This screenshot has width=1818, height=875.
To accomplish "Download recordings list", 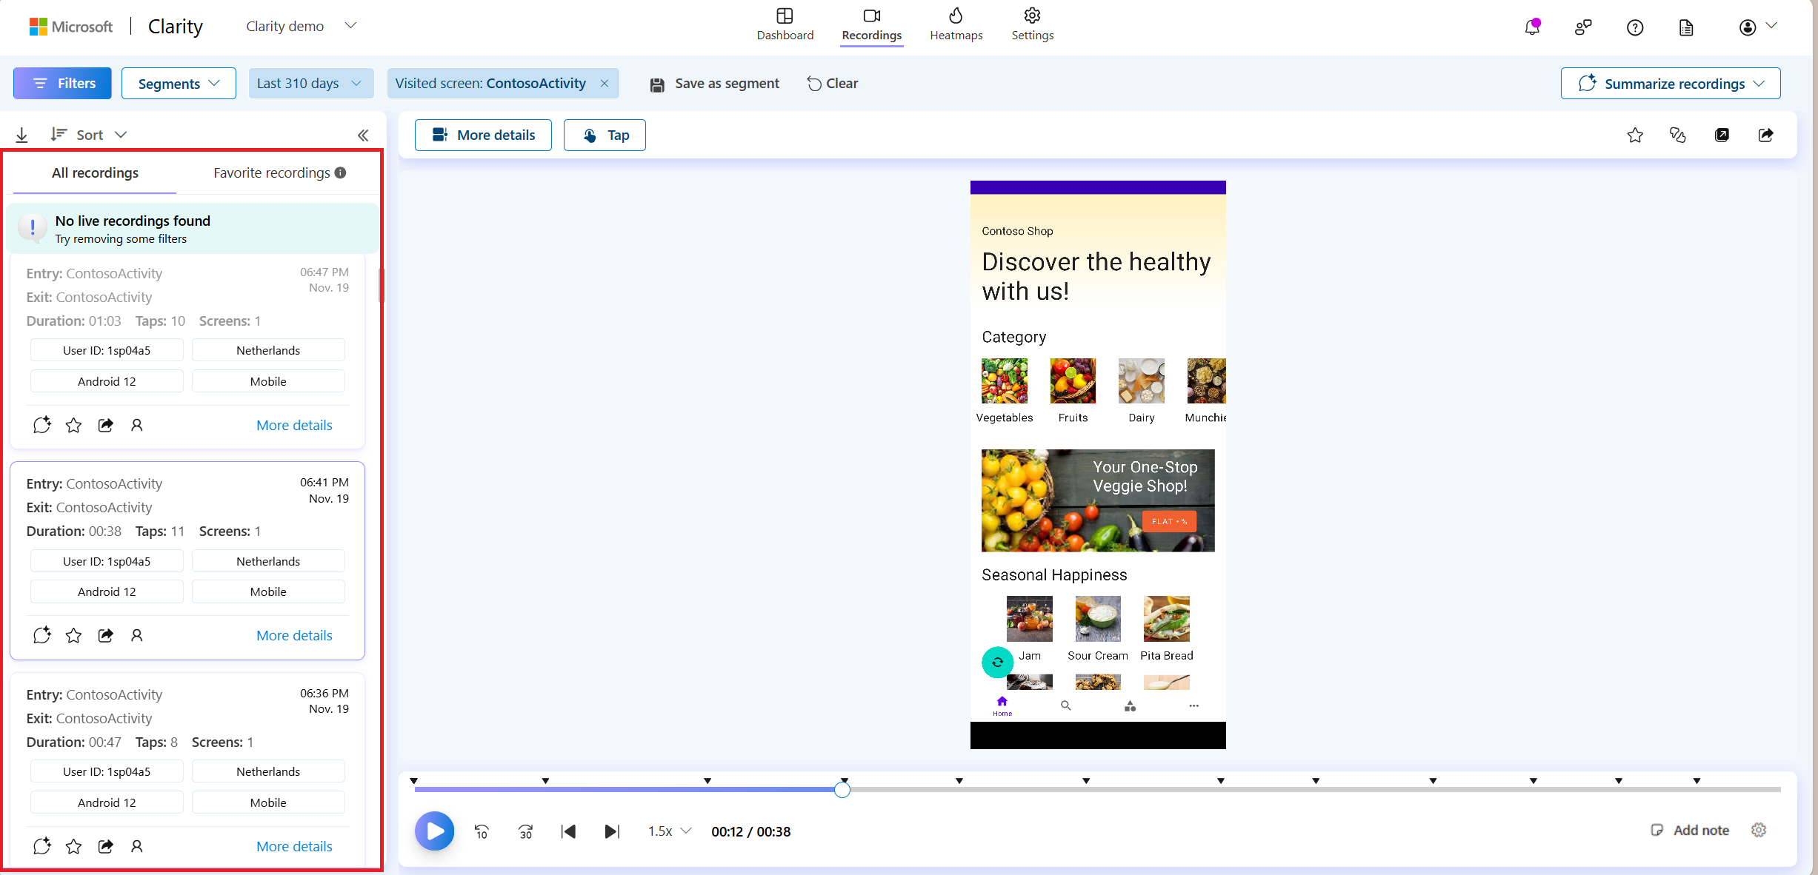I will tap(21, 135).
